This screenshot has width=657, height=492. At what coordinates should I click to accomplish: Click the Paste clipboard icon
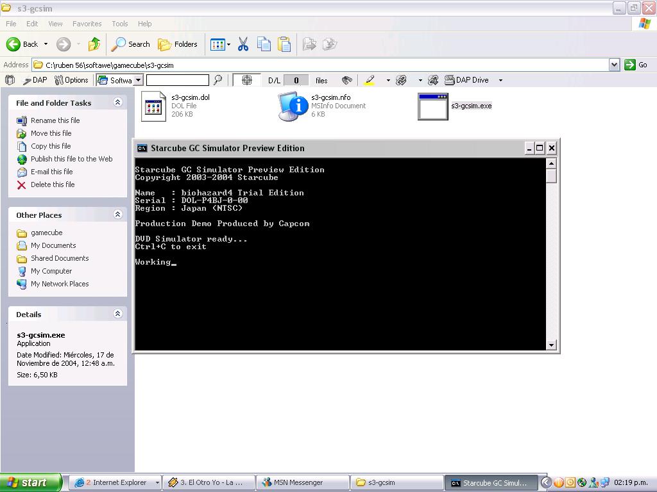[x=284, y=44]
